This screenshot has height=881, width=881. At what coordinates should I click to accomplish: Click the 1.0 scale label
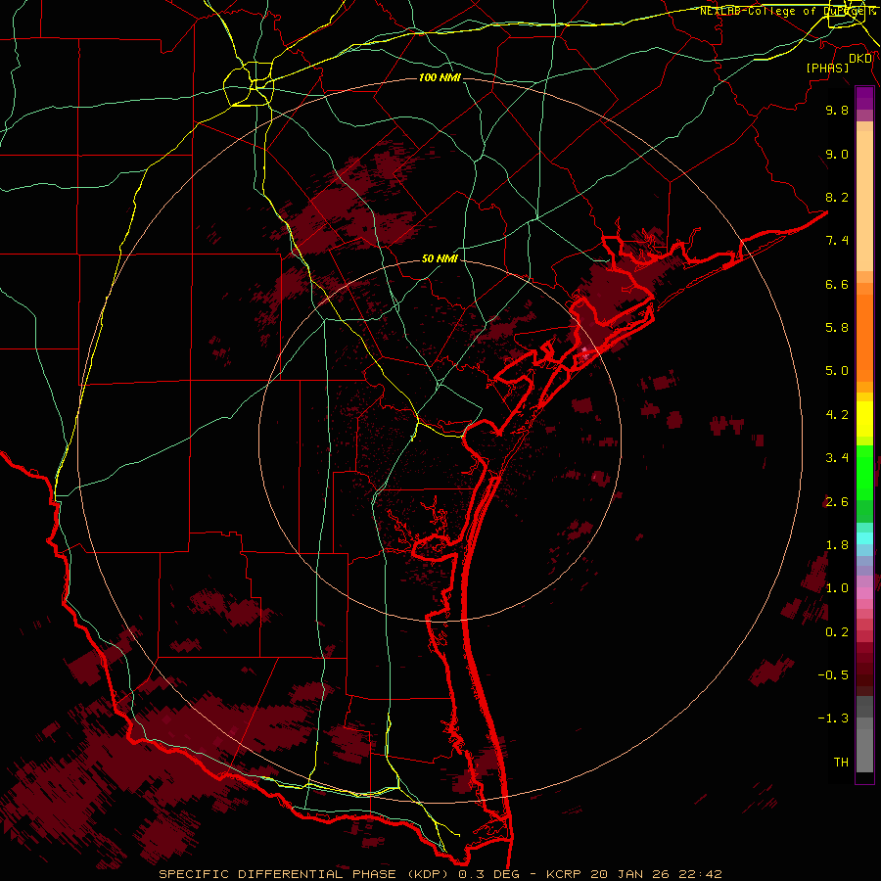pyautogui.click(x=837, y=588)
